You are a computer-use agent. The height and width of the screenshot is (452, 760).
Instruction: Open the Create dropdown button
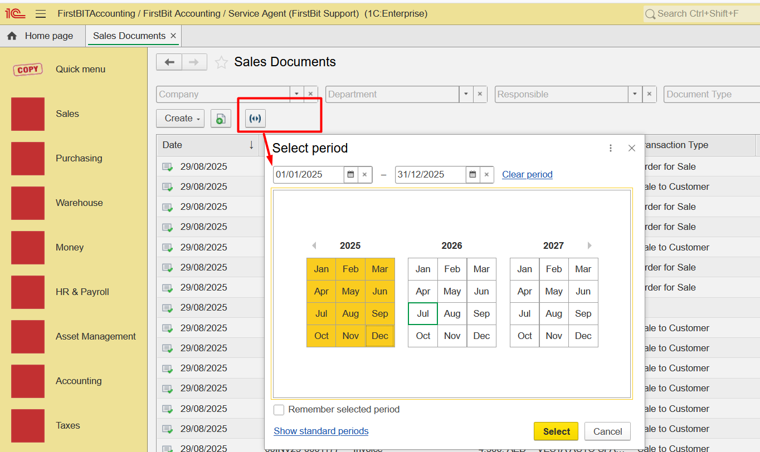pos(181,119)
